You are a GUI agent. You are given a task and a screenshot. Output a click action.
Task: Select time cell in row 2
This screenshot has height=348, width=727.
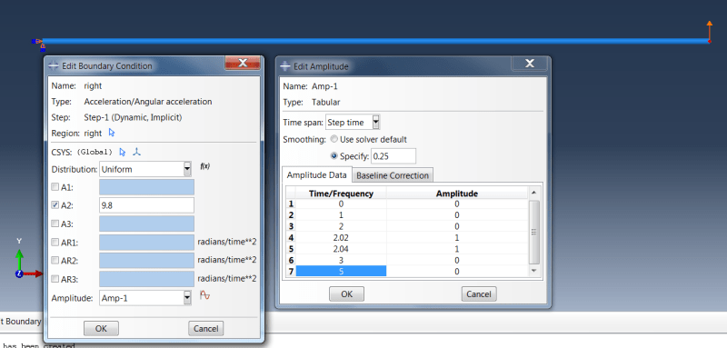(341, 215)
